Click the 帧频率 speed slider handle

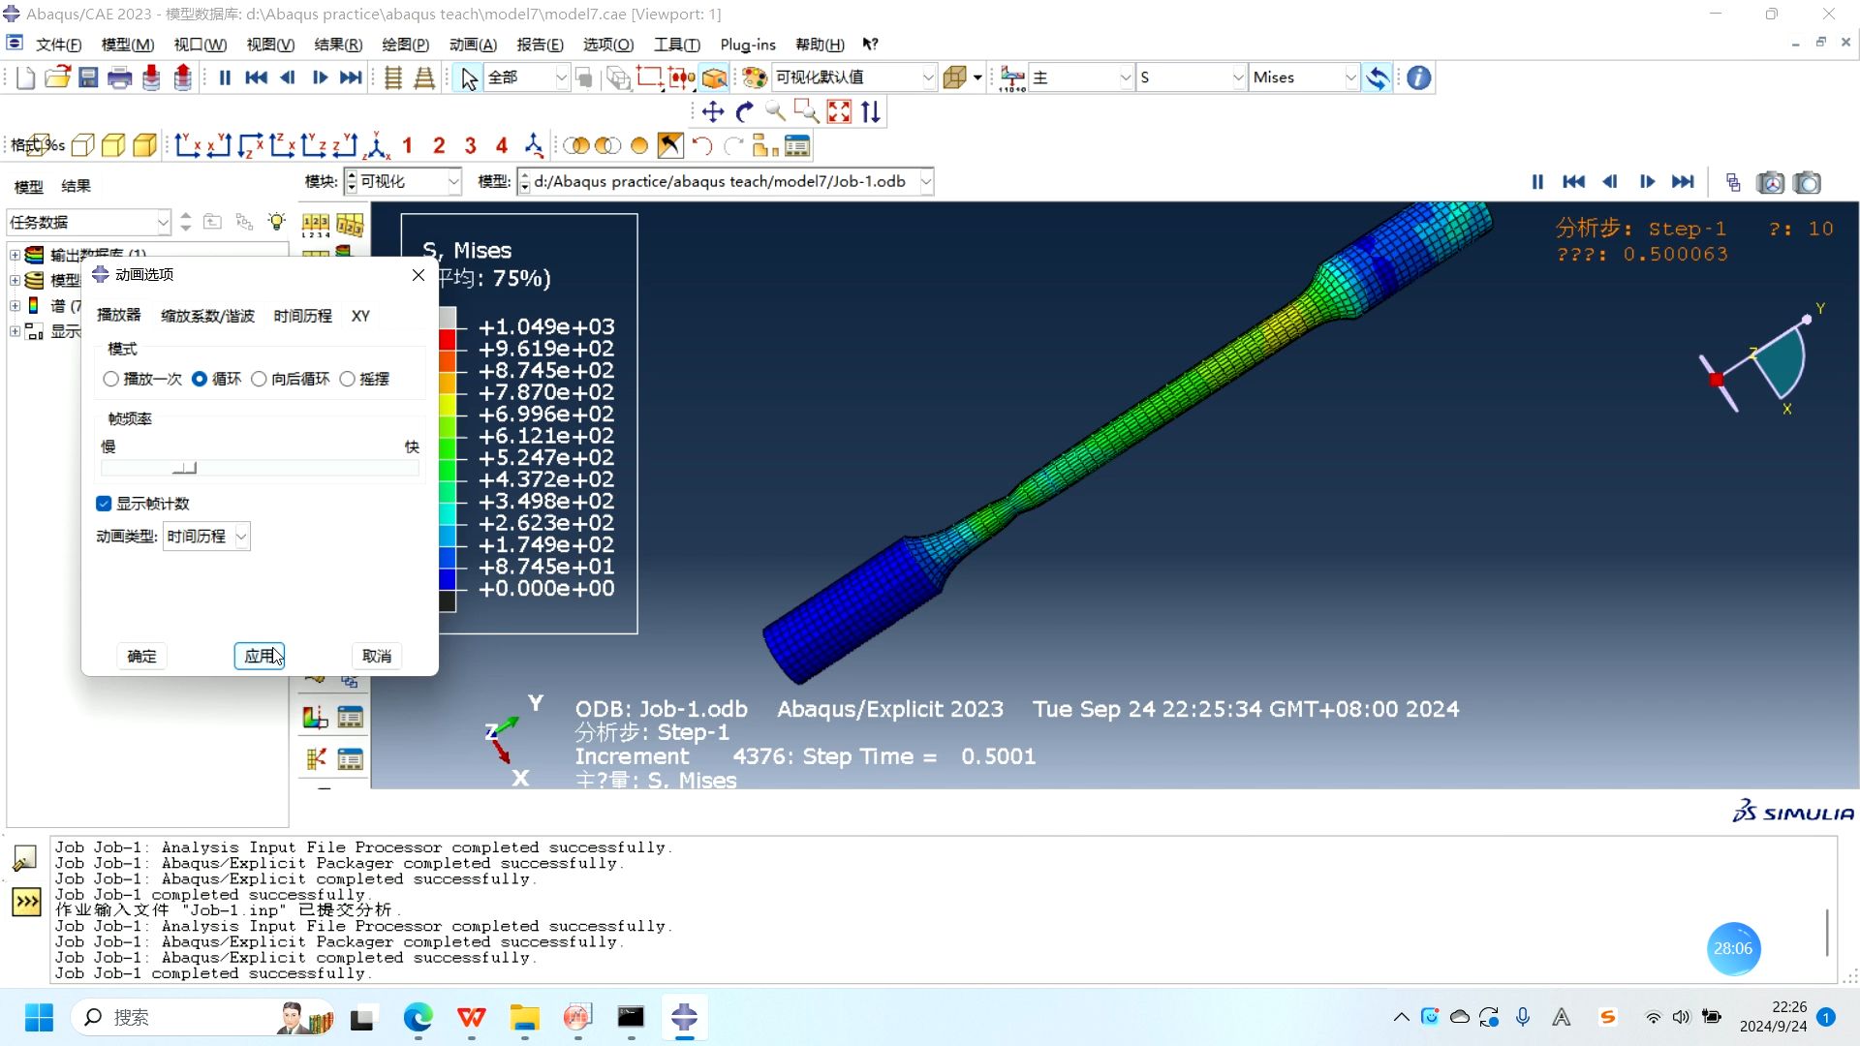(x=184, y=469)
